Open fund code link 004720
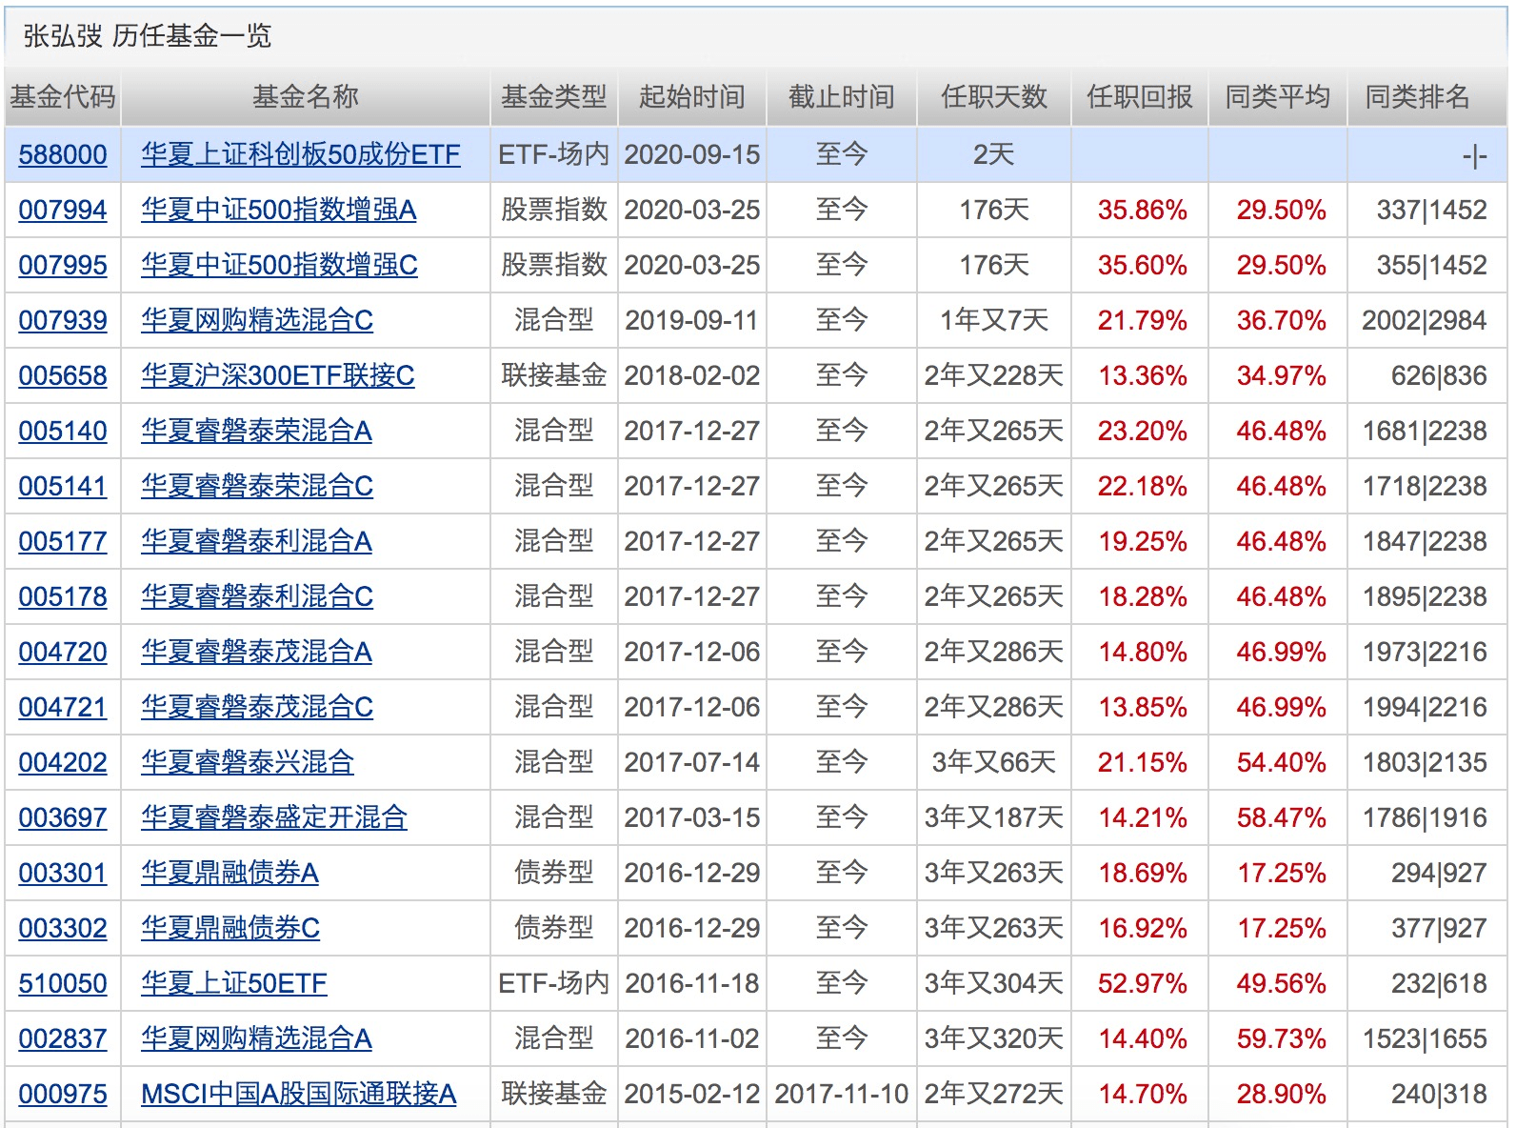This screenshot has width=1516, height=1128. click(63, 652)
